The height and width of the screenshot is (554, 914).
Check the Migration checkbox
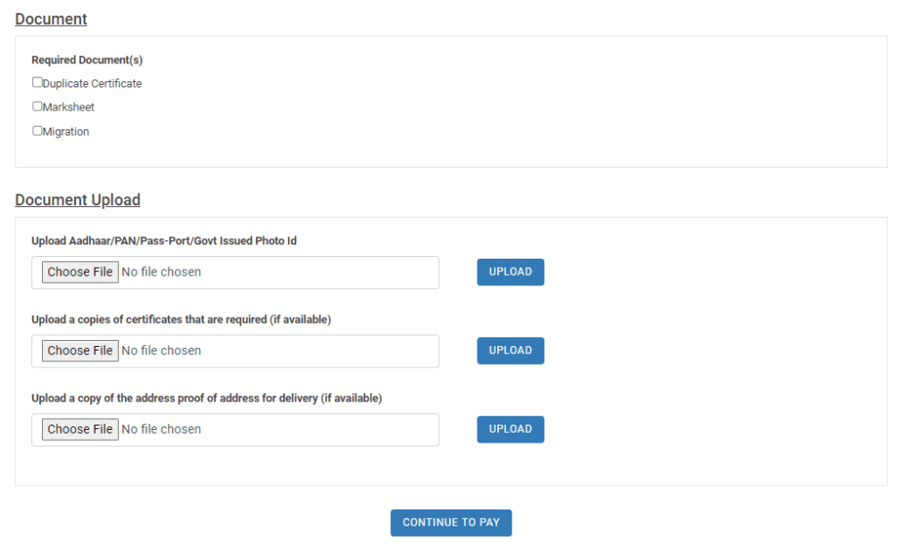pos(37,131)
